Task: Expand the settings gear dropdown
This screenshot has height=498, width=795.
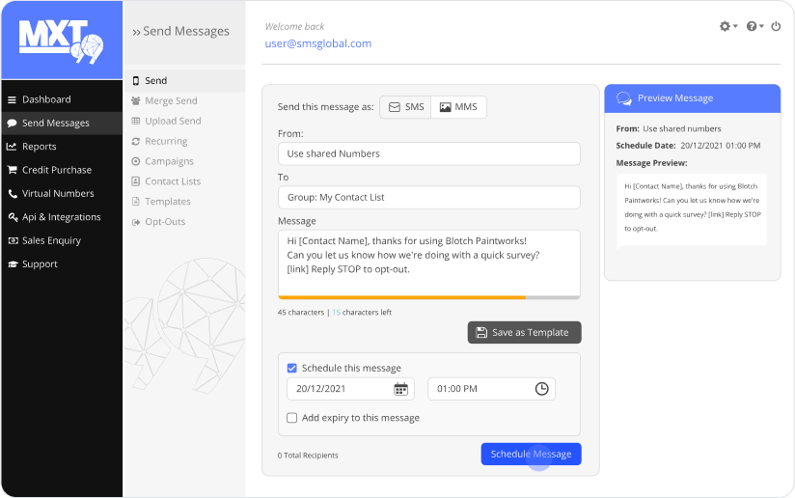Action: [x=727, y=26]
